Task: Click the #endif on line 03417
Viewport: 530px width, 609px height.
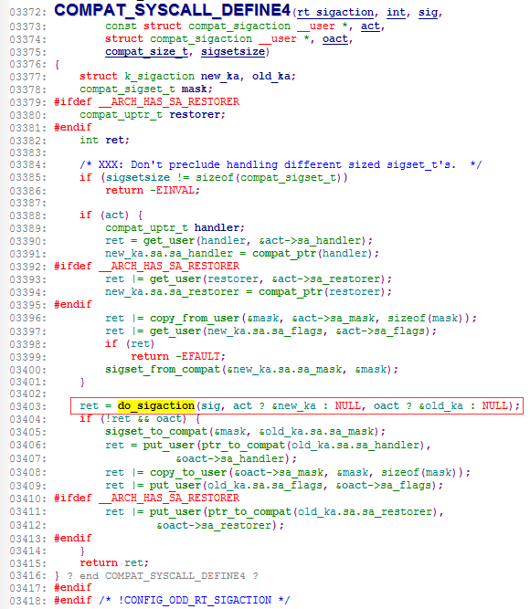Action: coord(73,587)
